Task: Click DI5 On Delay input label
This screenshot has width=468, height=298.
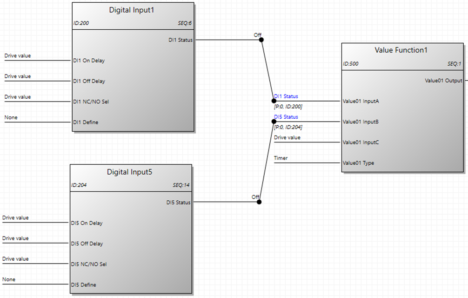Action: [87, 223]
